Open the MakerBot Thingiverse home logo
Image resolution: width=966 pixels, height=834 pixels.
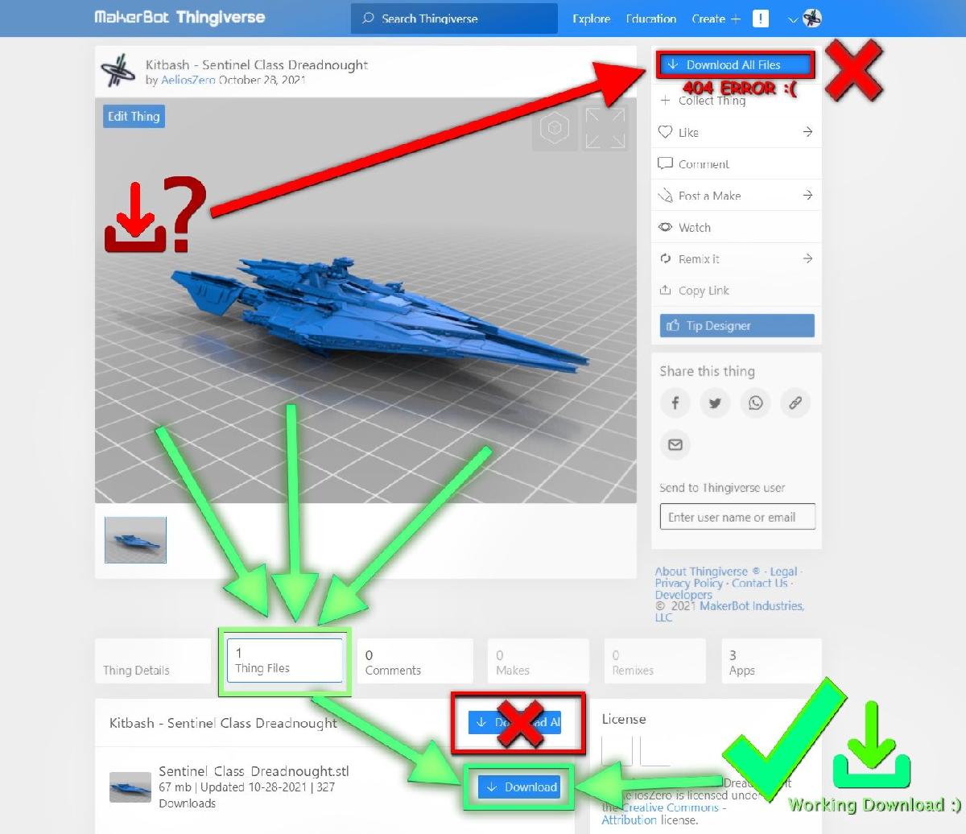(179, 17)
